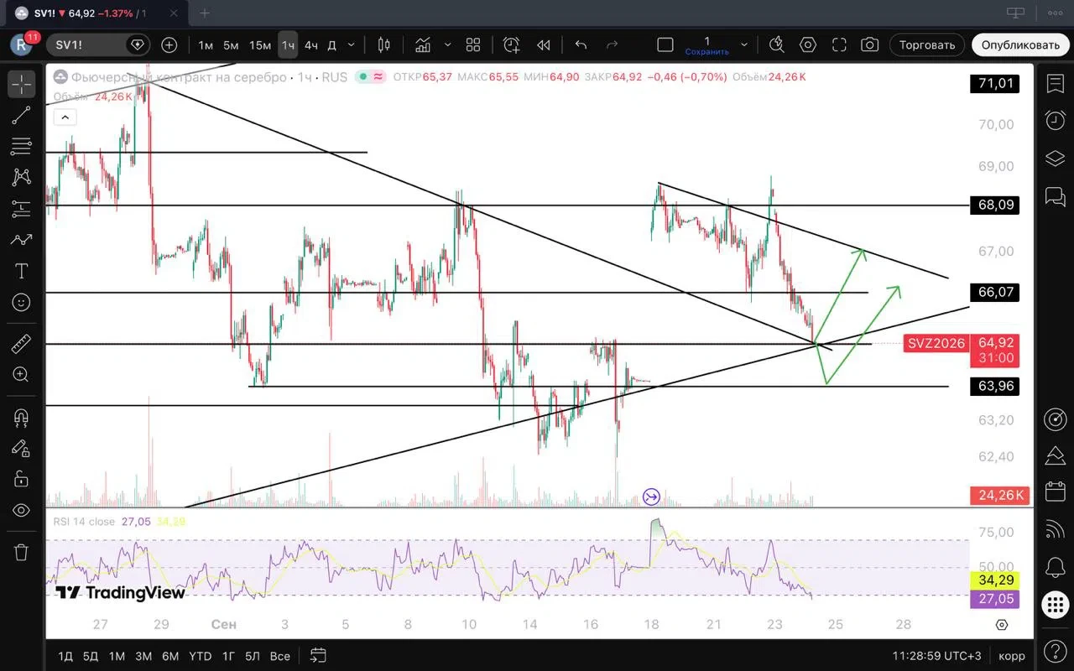Screen dimensions: 1074x671
Task: Open the alerts clock icon in right sidebar
Action: [1055, 120]
